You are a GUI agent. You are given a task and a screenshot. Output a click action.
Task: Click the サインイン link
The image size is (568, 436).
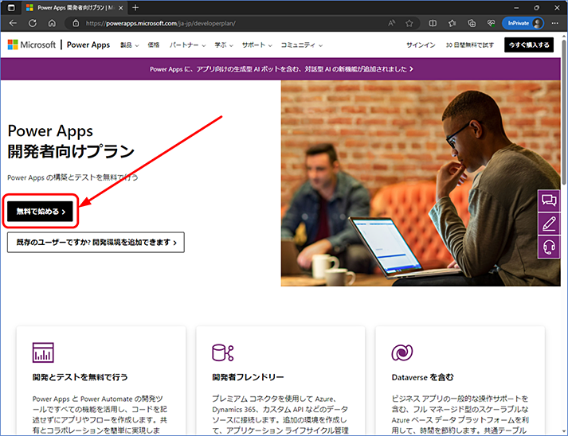[x=421, y=45]
